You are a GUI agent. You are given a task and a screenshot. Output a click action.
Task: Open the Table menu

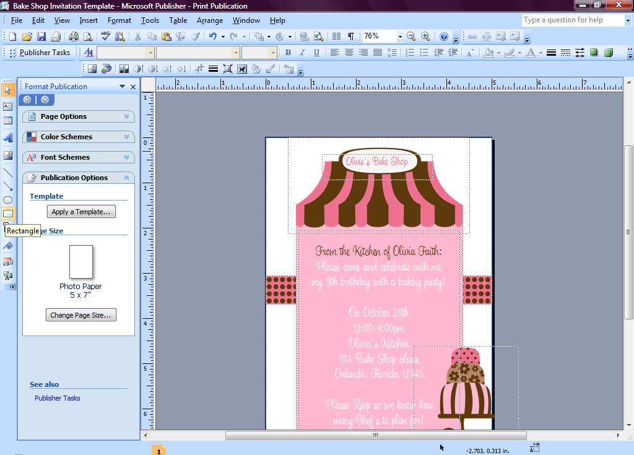pos(178,20)
